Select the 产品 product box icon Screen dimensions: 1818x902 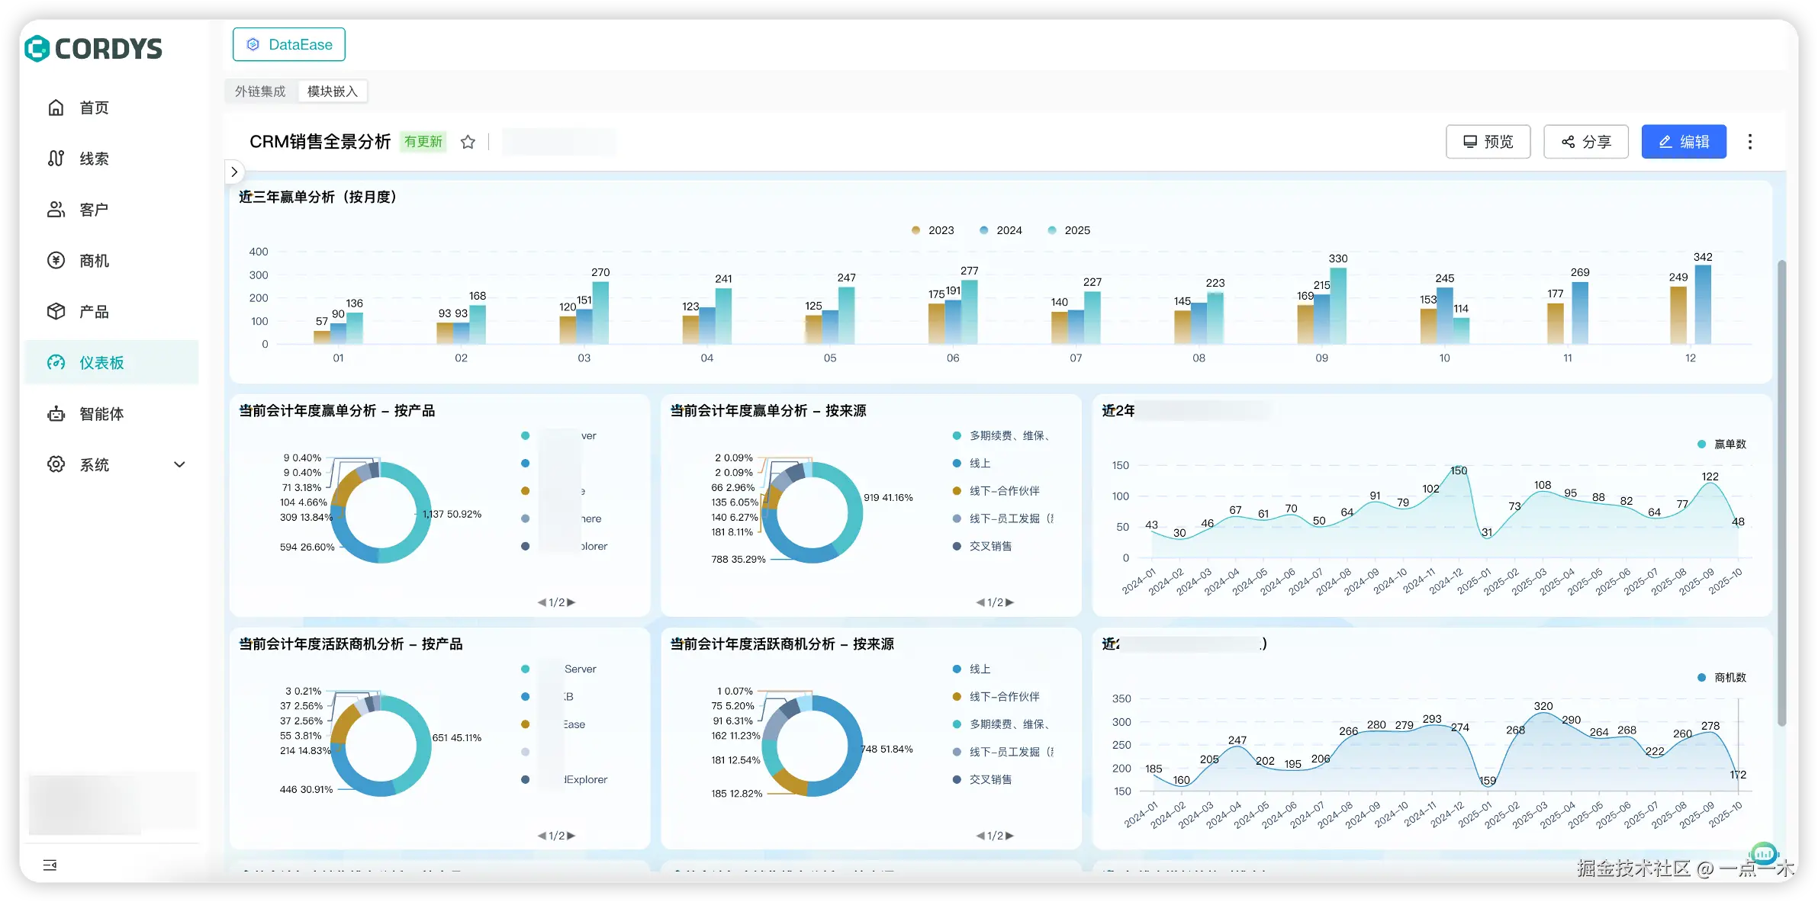point(56,312)
